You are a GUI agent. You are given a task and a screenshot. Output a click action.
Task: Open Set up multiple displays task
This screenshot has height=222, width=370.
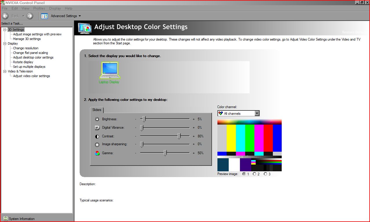coord(29,67)
